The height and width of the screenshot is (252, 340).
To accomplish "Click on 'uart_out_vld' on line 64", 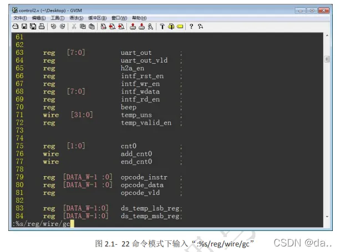I will pos(144,60).
